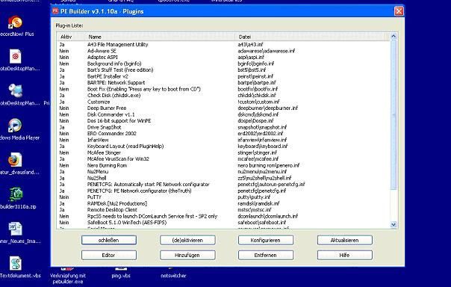Click the Entfernen button
The width and height of the screenshot is (451, 287).
(266, 255)
